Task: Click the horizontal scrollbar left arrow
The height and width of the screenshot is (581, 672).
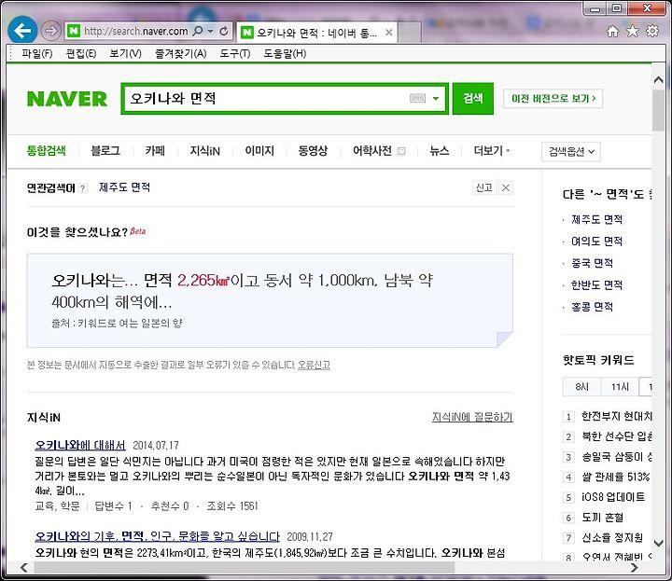Action: (x=24, y=568)
